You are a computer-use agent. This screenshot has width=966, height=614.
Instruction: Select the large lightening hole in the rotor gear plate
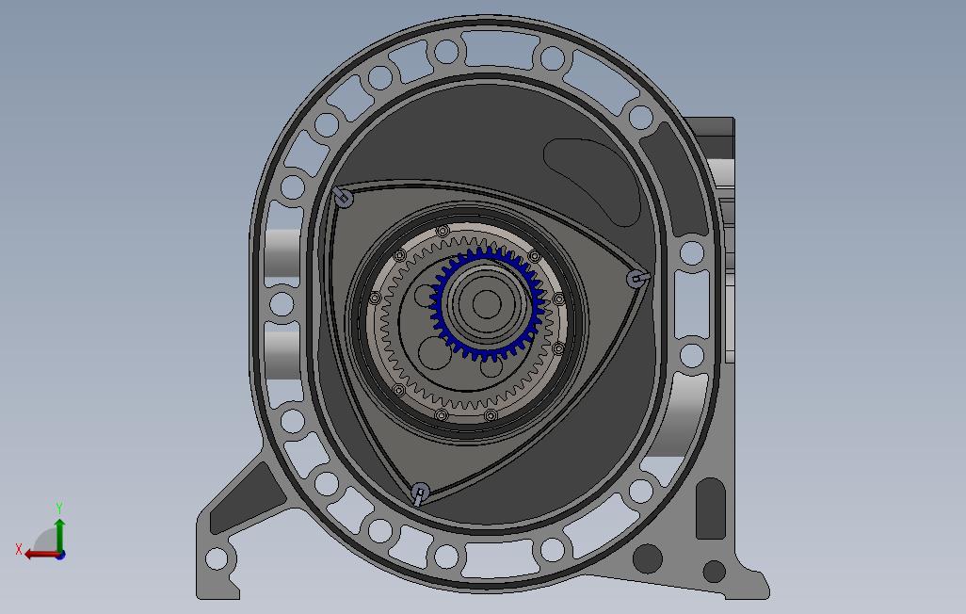[434, 353]
